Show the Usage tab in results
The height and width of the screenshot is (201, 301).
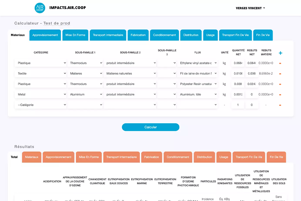[x=224, y=157]
